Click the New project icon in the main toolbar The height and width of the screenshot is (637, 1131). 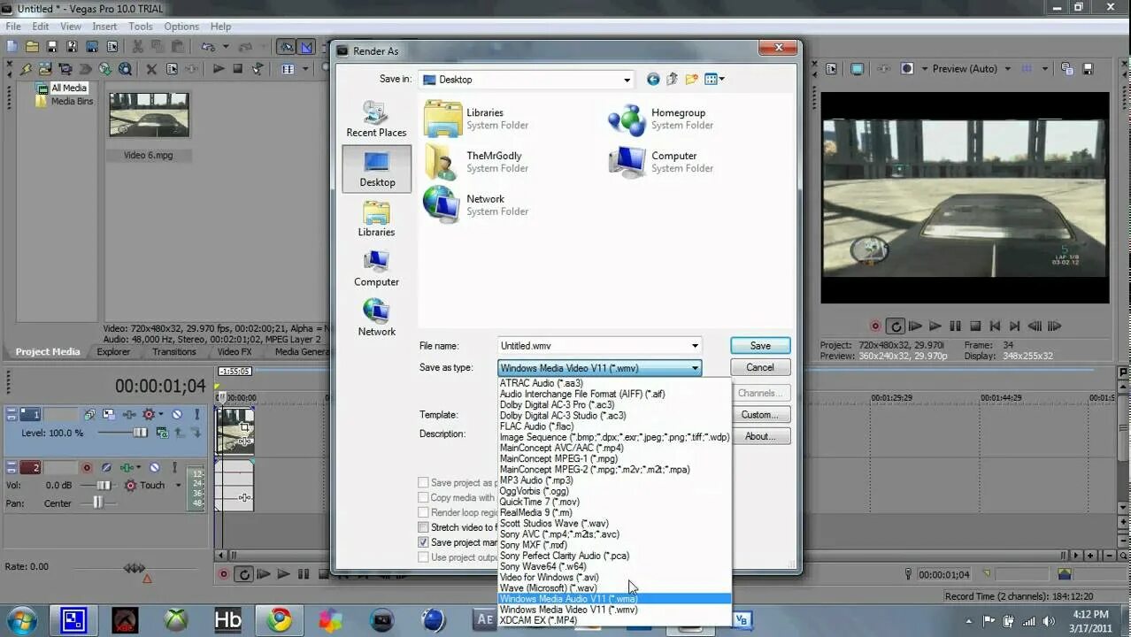click(12, 47)
